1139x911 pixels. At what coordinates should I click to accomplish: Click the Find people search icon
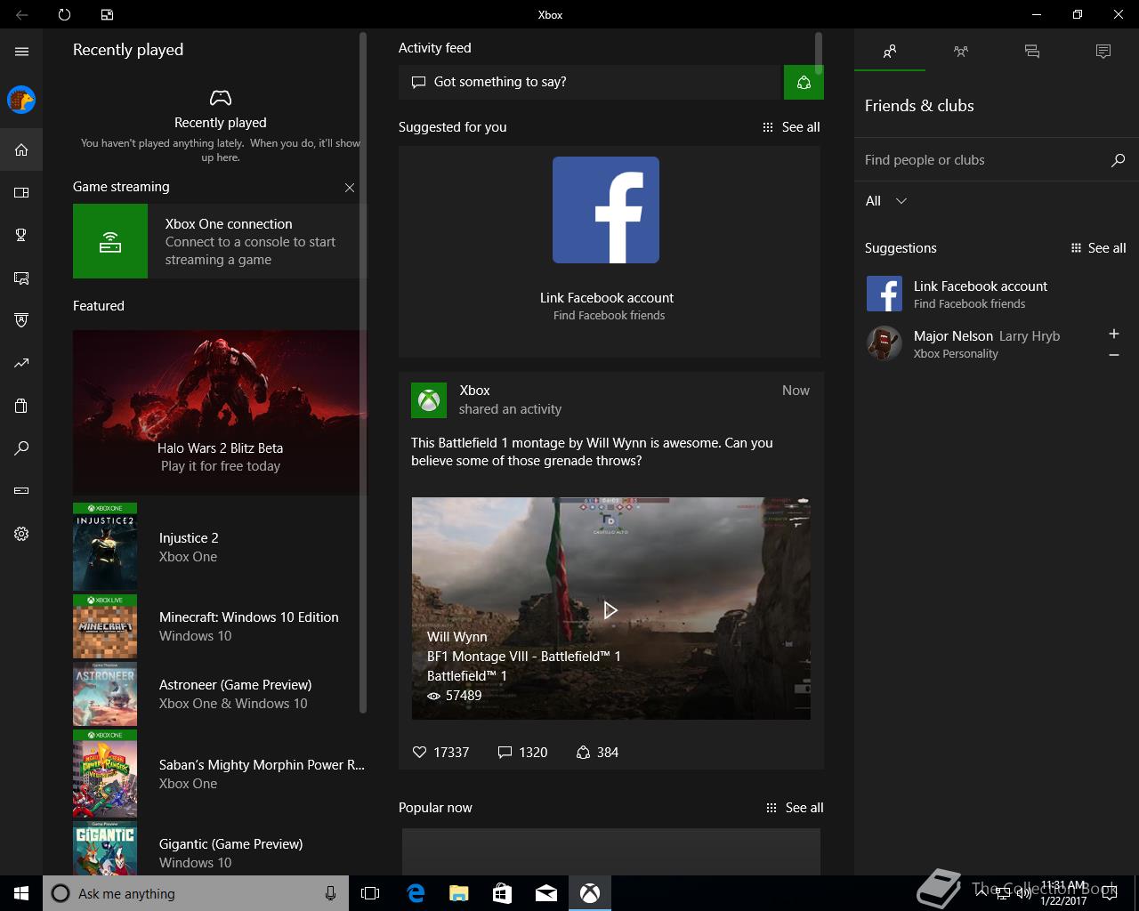click(x=1119, y=160)
